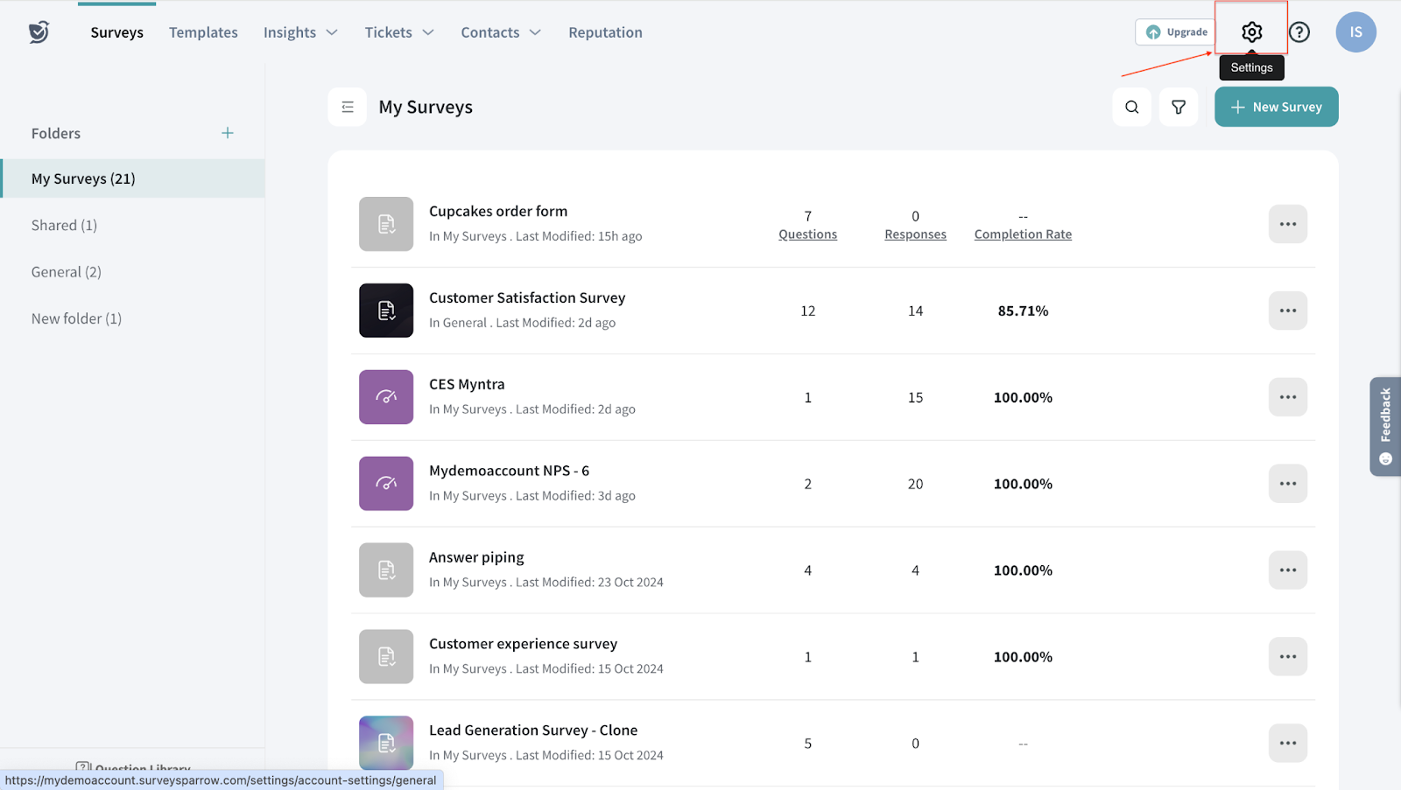
Task: Open more options for CES Myntra survey
Action: (1287, 397)
